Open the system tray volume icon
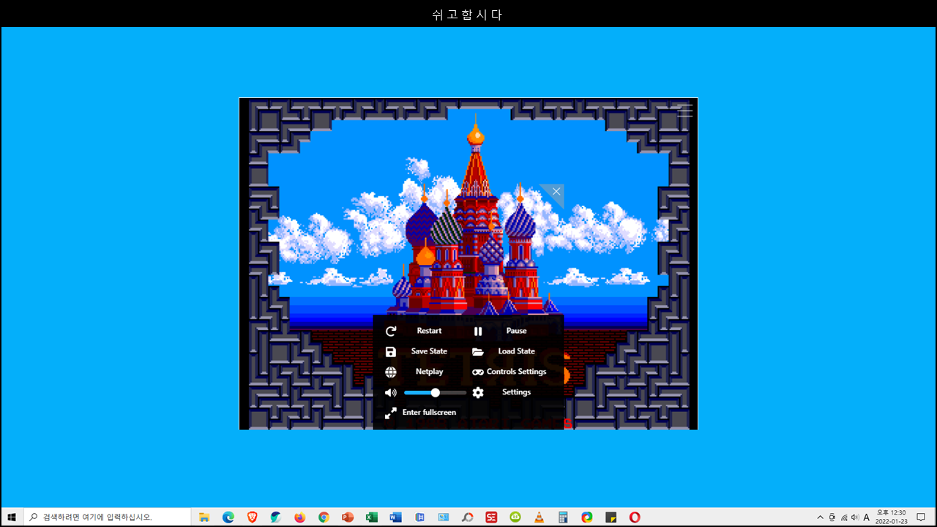 (855, 517)
